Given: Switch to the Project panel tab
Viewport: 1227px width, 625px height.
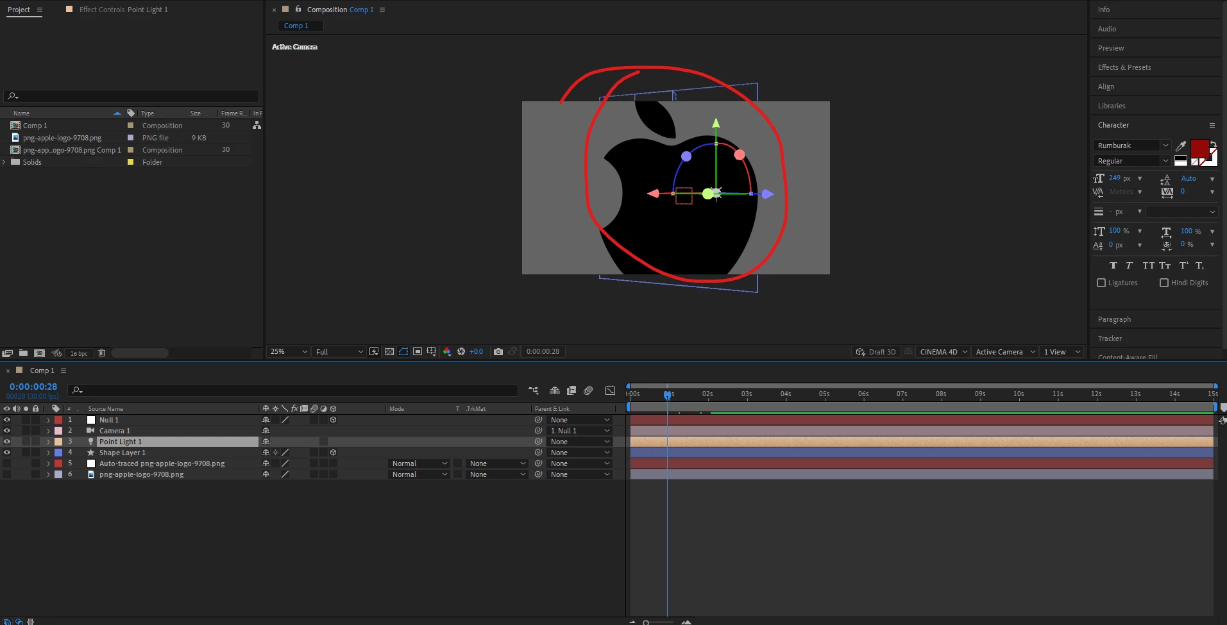Looking at the screenshot, I should click(x=19, y=10).
